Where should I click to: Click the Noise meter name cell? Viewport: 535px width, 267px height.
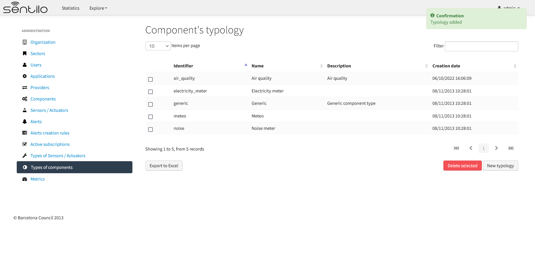263,128
